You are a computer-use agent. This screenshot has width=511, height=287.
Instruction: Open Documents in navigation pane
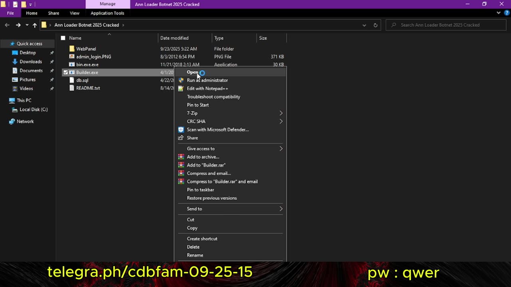point(31,71)
